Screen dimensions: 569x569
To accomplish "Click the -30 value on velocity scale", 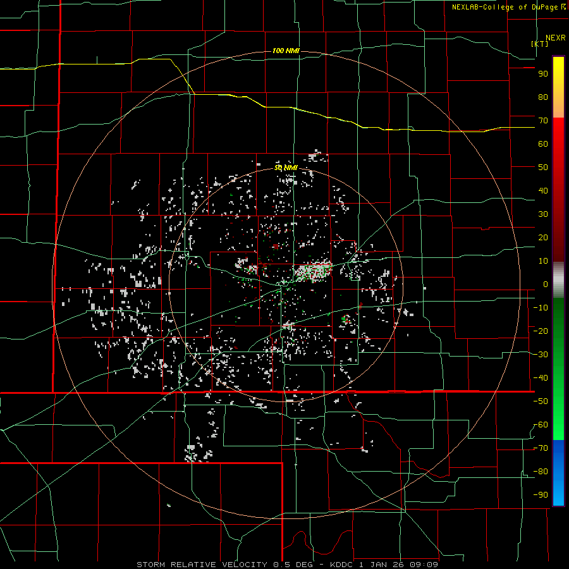I will point(541,355).
